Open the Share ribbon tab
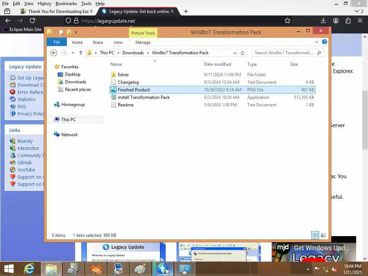Screen dimensions: 368x276 (x=98, y=42)
